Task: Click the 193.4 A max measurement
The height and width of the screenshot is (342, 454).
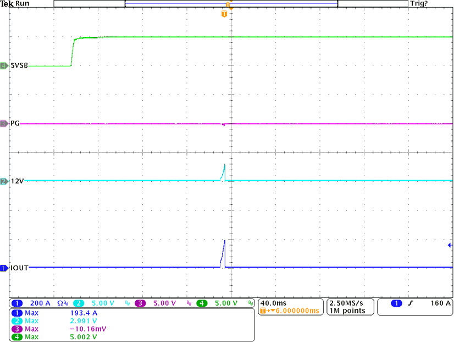Action: 84,313
